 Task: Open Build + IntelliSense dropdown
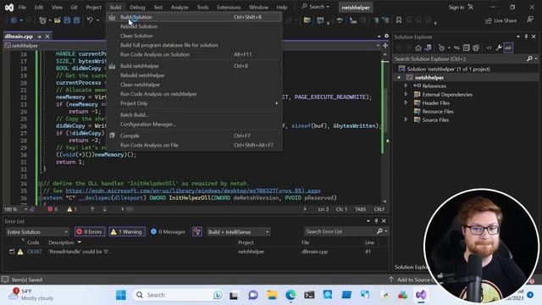(238, 231)
